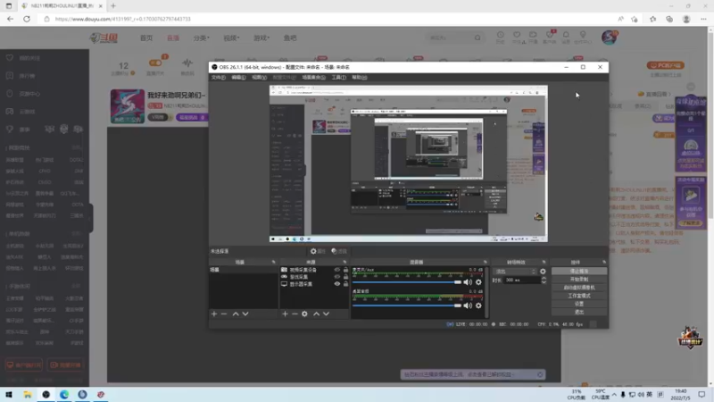Open fade transition properties gear
Screen dimensions: 714x402
(543, 272)
